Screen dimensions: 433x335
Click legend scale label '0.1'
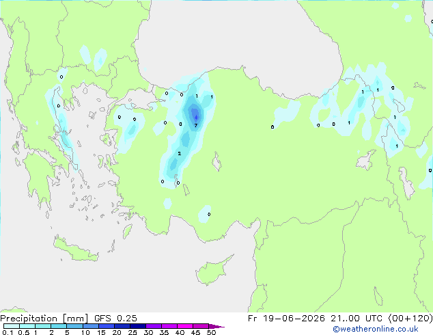[8, 332]
